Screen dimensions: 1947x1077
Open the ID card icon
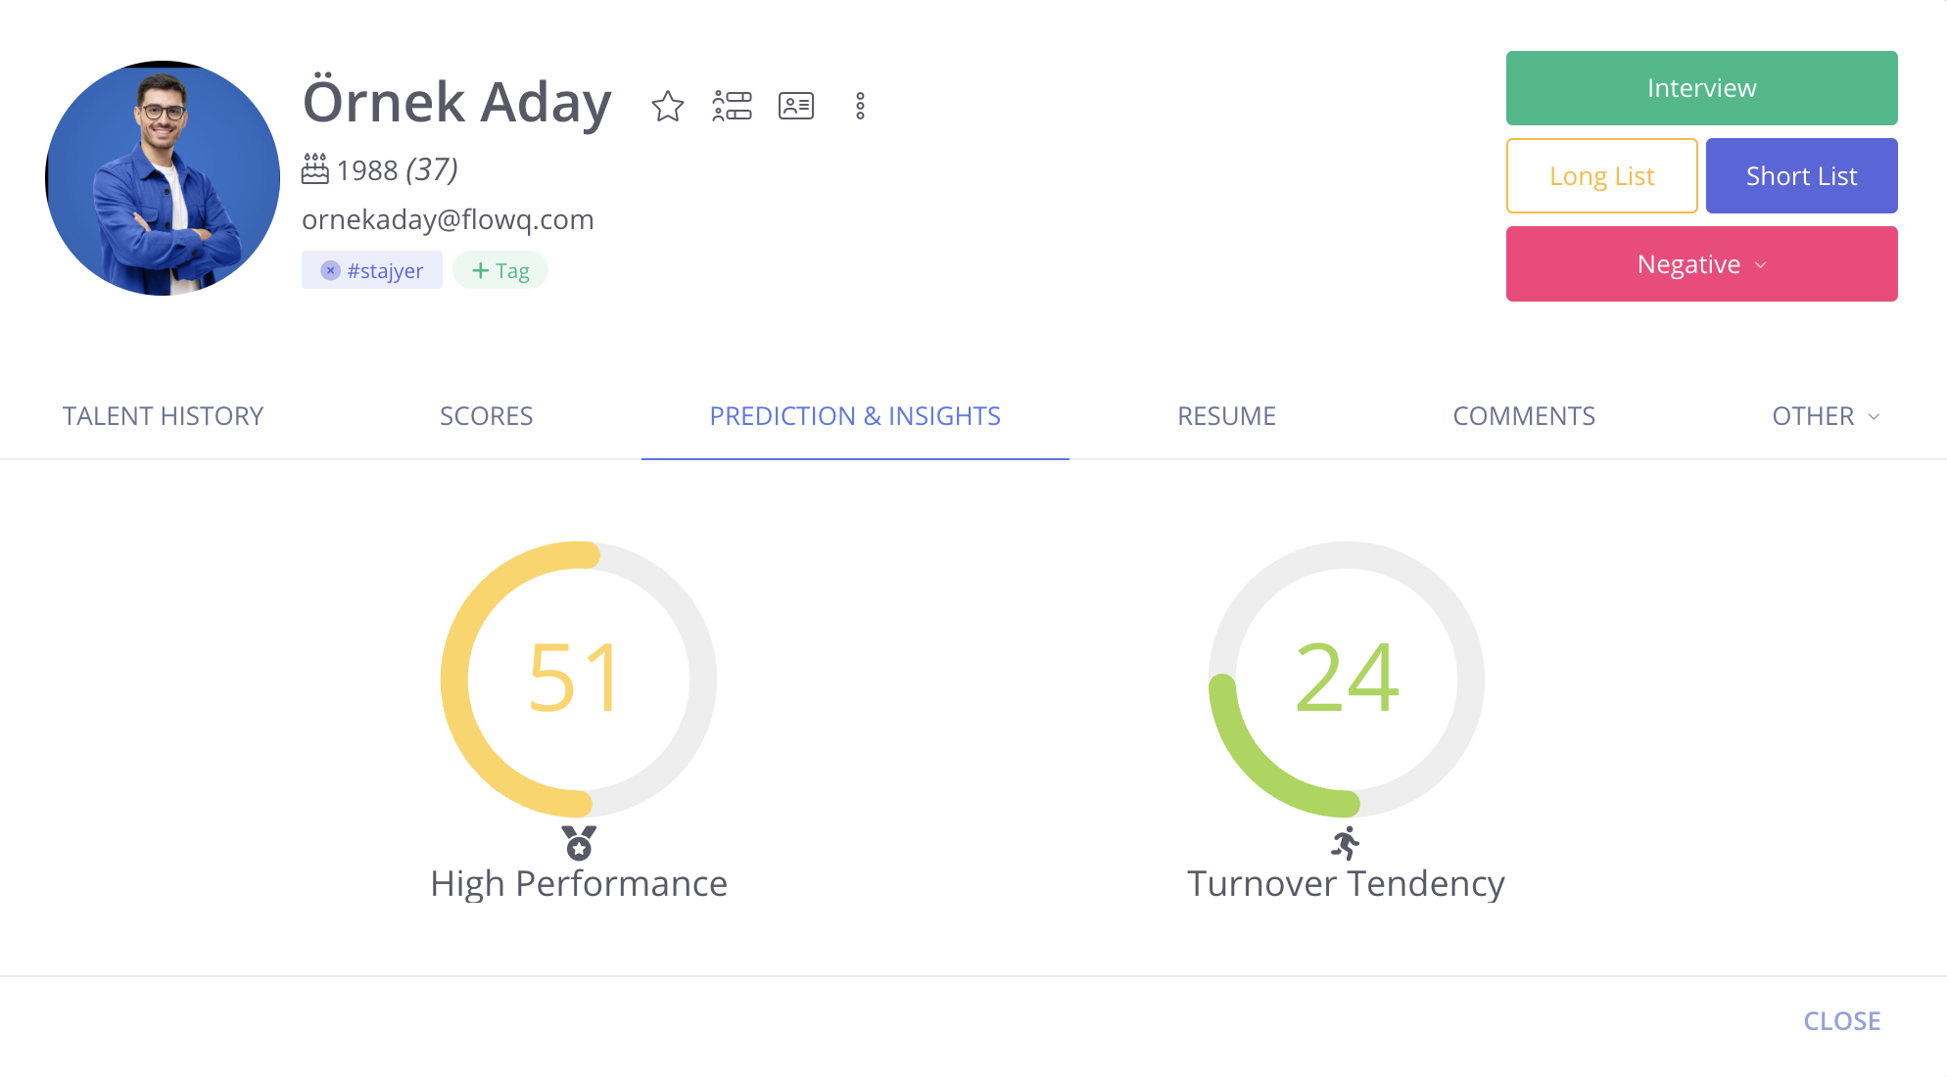coord(796,106)
